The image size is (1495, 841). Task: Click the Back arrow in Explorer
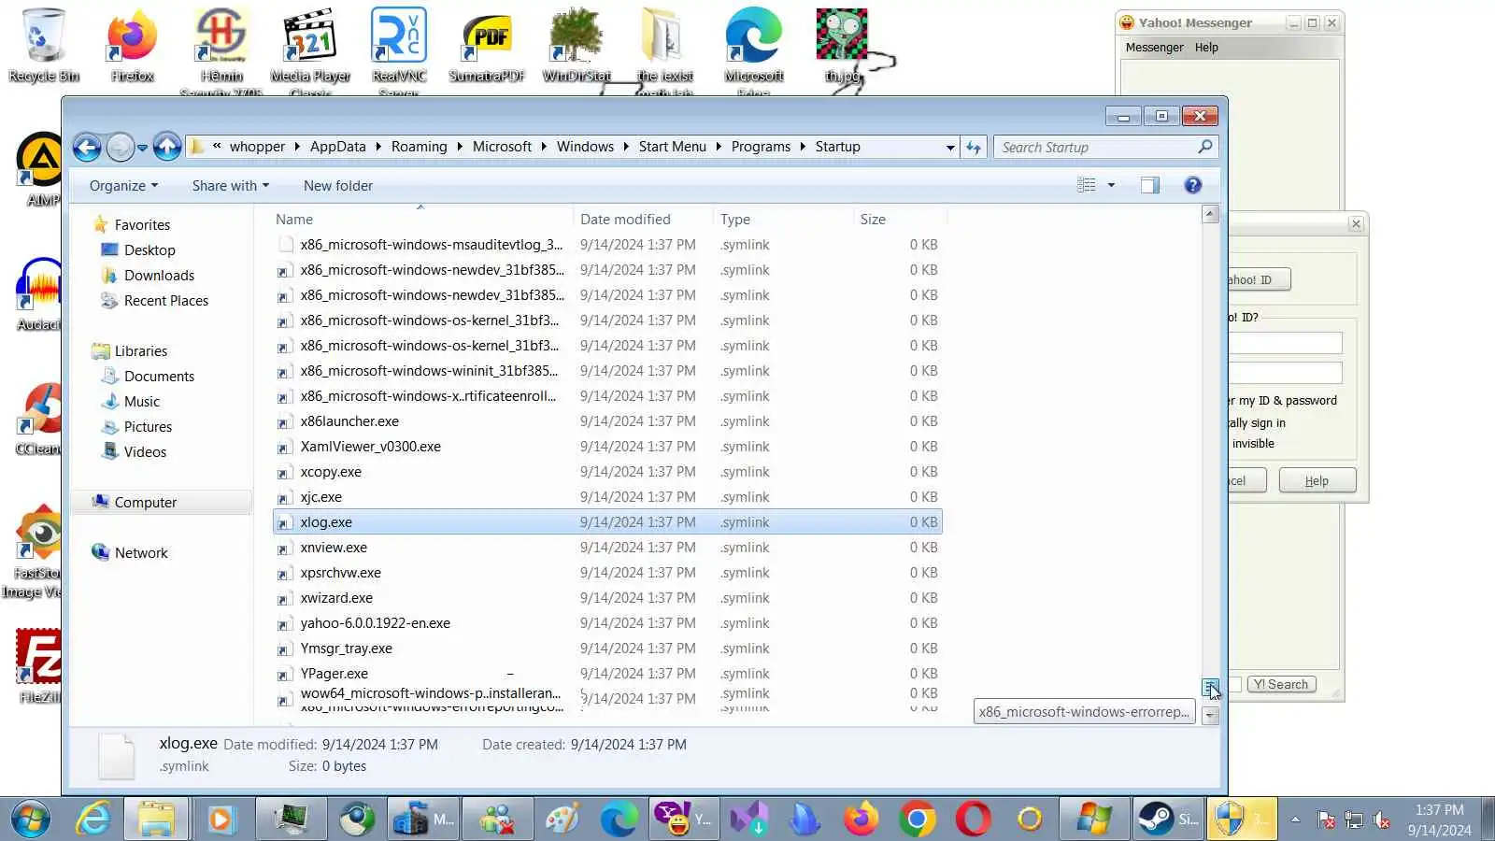pyautogui.click(x=87, y=148)
